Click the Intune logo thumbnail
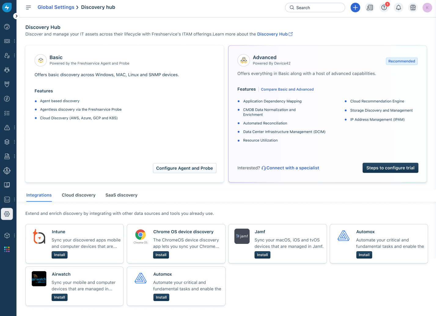Image resolution: width=436 pixels, height=316 pixels. tap(39, 236)
